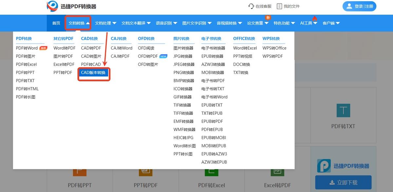Choose PDF转Word in the menu

click(x=27, y=48)
